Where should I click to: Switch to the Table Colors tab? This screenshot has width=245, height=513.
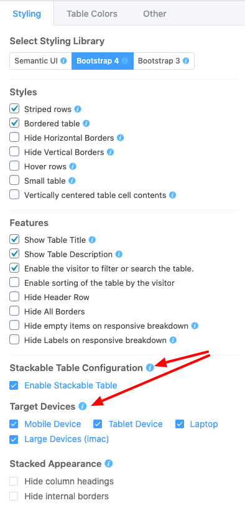click(x=92, y=14)
